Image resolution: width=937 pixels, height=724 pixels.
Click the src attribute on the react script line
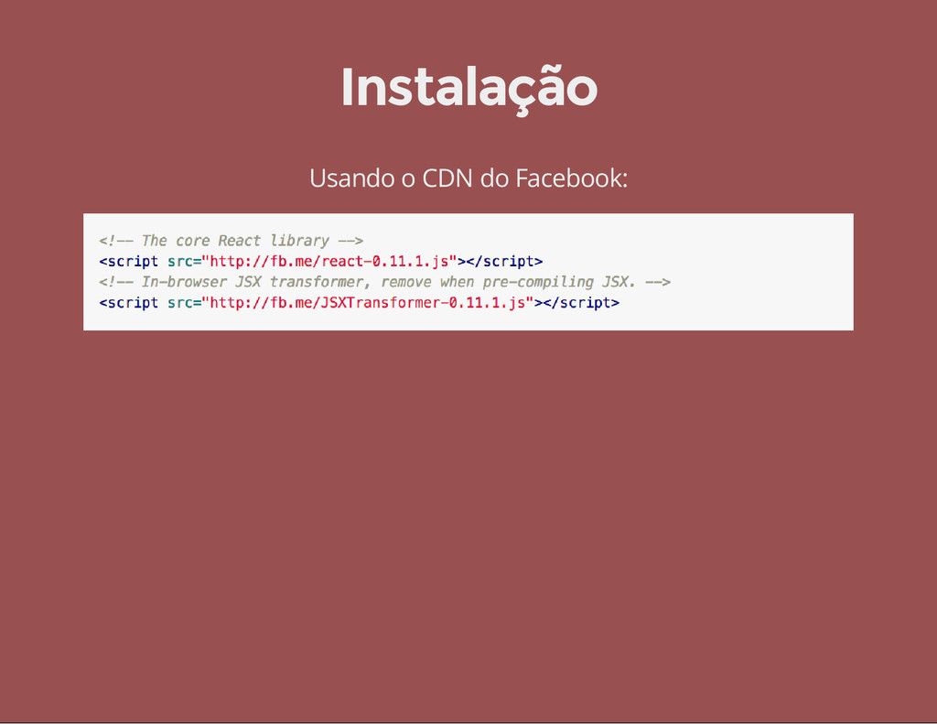(x=180, y=261)
